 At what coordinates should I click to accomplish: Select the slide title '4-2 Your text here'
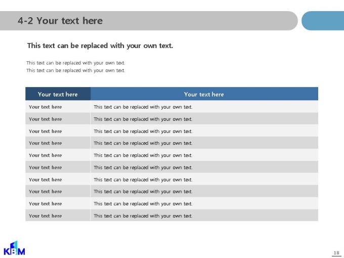tap(60, 21)
